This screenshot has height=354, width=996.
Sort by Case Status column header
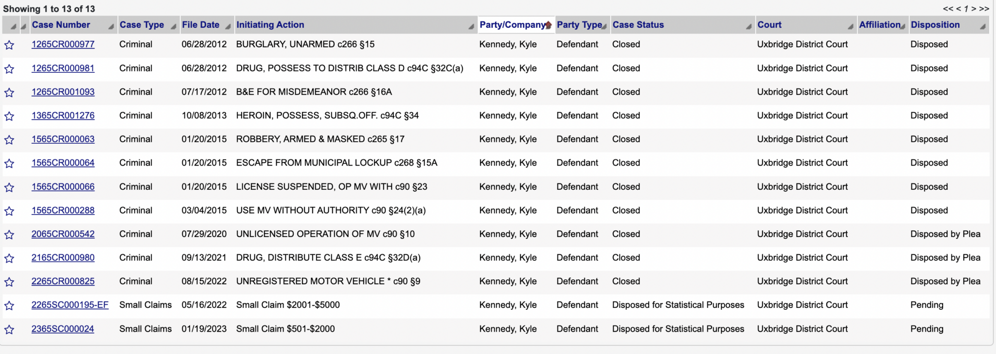tap(638, 25)
